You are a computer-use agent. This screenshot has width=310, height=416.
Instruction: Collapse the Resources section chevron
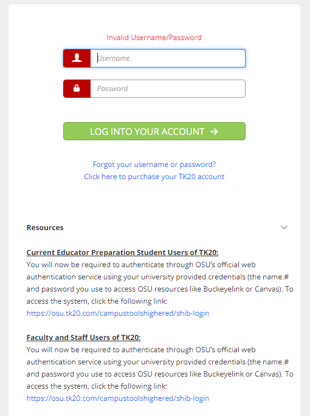click(284, 227)
